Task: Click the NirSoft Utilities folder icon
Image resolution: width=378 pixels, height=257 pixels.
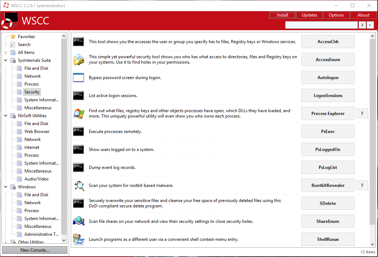Action: (x=13, y=116)
